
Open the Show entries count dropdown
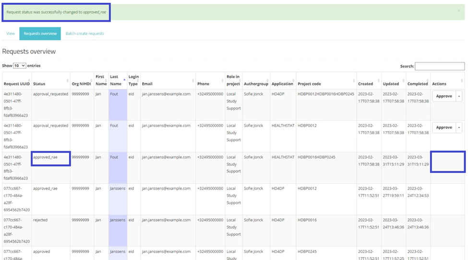click(x=20, y=66)
